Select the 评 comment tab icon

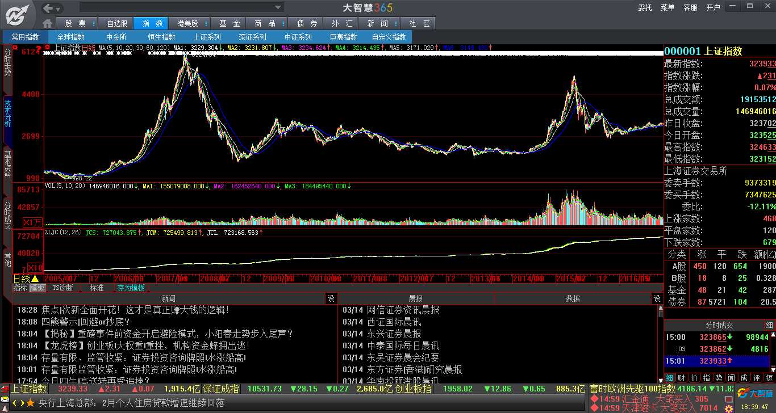[x=757, y=378]
